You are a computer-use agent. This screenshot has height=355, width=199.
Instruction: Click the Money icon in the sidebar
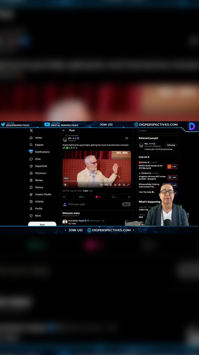point(31,180)
